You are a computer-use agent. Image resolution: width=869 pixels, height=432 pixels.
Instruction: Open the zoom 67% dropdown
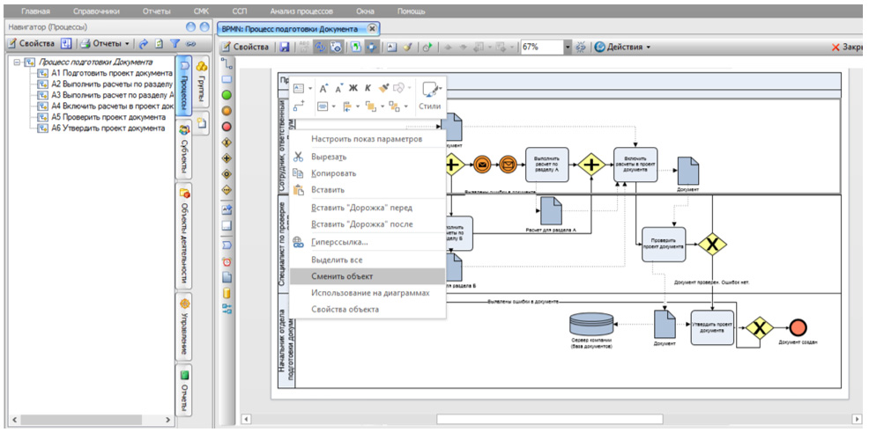[568, 47]
